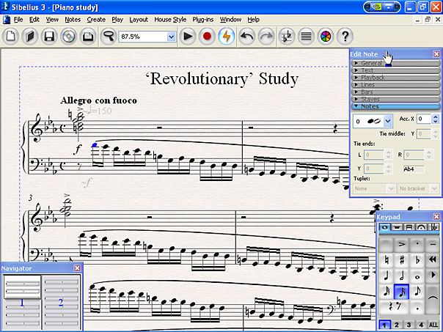Viewport: 443px width, 332px height.
Task: Select the thirty-second note on the Keypad
Action: (x=387, y=292)
